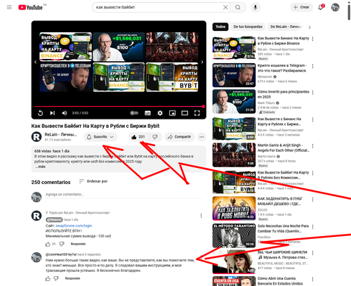Toggle the like button showing 231

tap(138, 137)
